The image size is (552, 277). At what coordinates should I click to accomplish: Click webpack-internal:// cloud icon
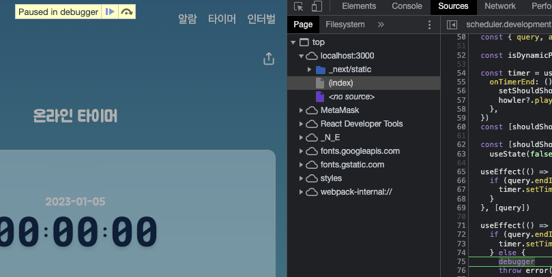click(312, 192)
